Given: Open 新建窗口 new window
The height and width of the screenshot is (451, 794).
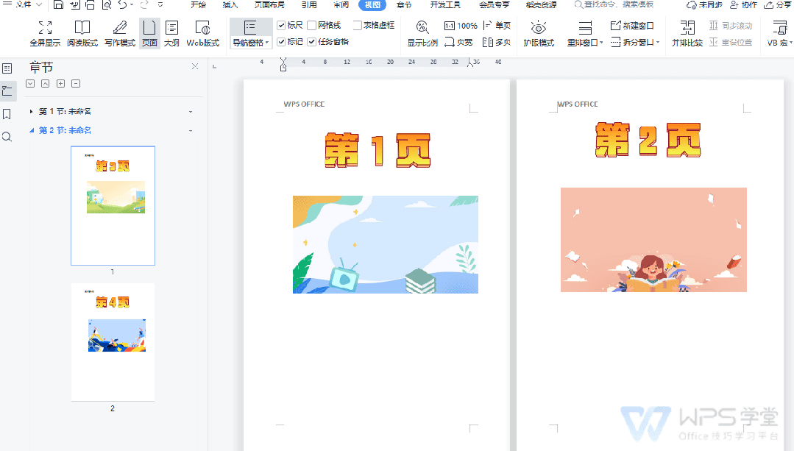Looking at the screenshot, I should (x=632, y=26).
